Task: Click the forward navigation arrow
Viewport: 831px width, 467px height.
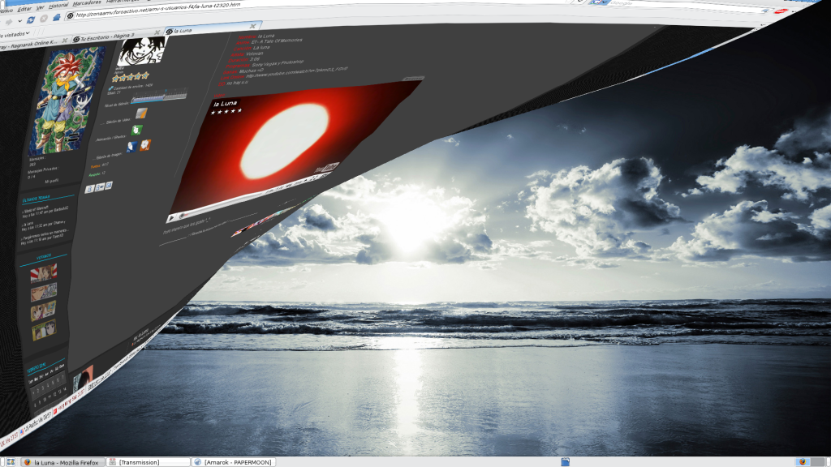Action: (x=8, y=22)
